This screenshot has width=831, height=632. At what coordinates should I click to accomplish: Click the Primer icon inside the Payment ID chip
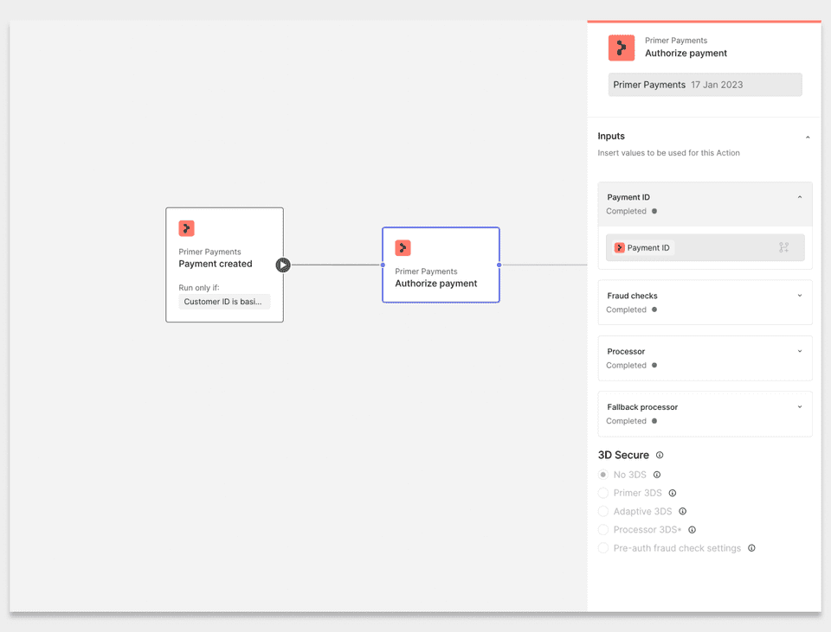click(x=619, y=248)
